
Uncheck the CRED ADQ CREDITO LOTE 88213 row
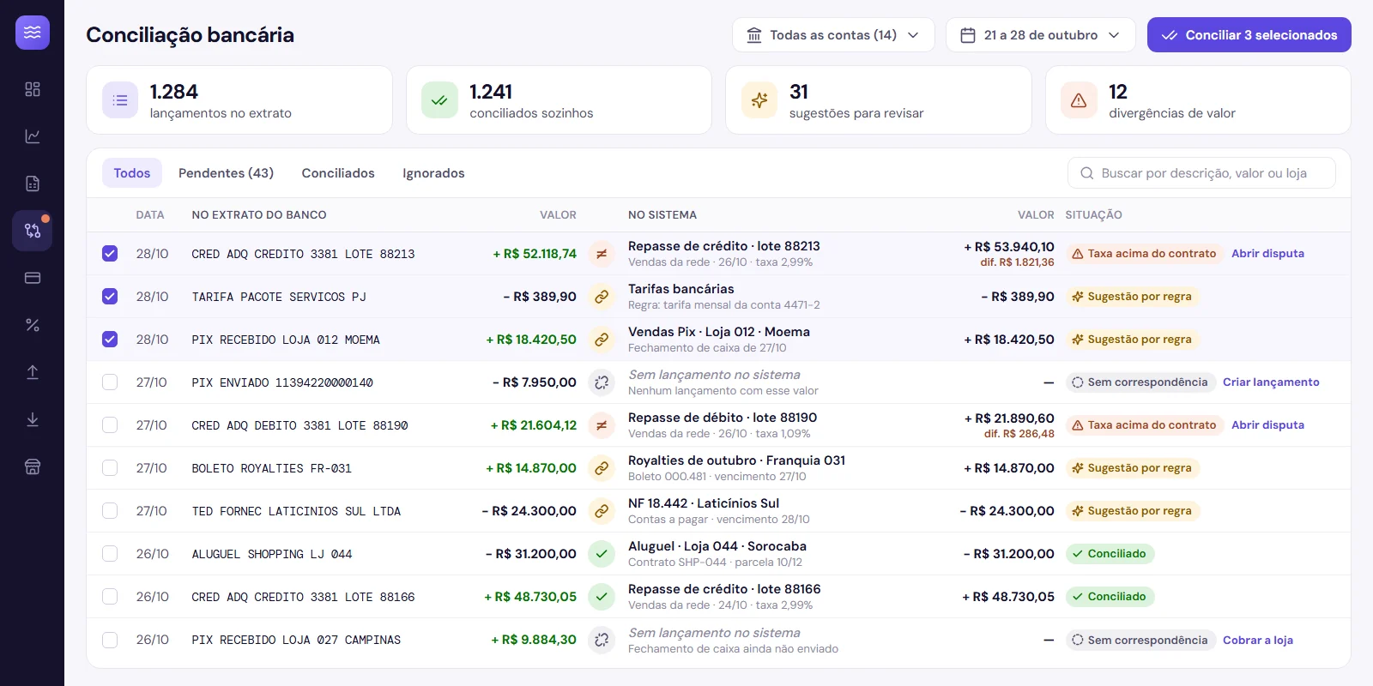click(x=110, y=254)
